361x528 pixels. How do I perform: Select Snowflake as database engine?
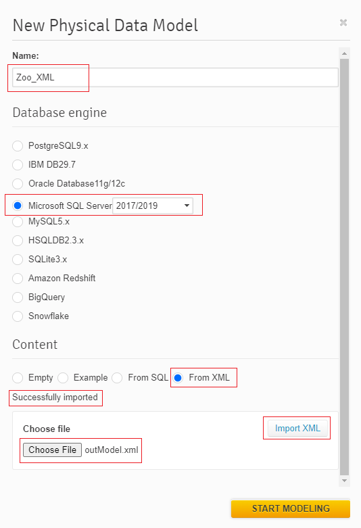(18, 316)
